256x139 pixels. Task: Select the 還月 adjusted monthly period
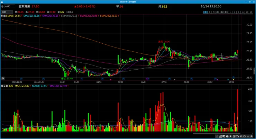coord(226,12)
